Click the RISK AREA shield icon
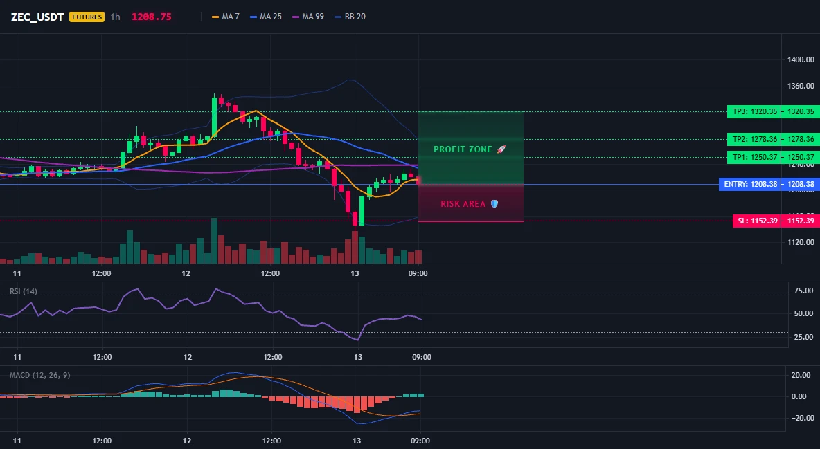The image size is (820, 449). [x=494, y=204]
